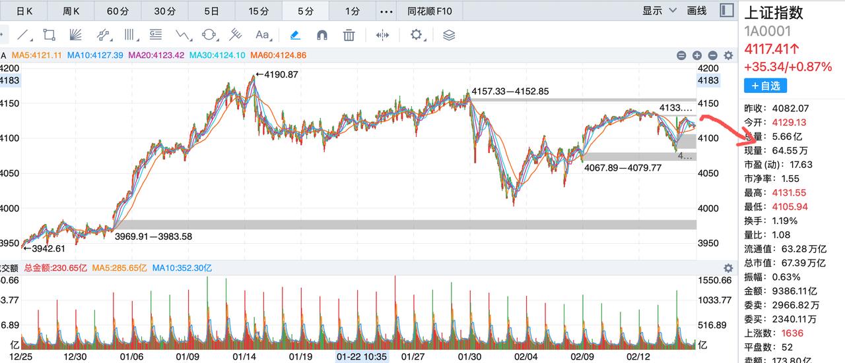Open the 同花顺F10 tab
The width and height of the screenshot is (845, 363).
pyautogui.click(x=430, y=11)
